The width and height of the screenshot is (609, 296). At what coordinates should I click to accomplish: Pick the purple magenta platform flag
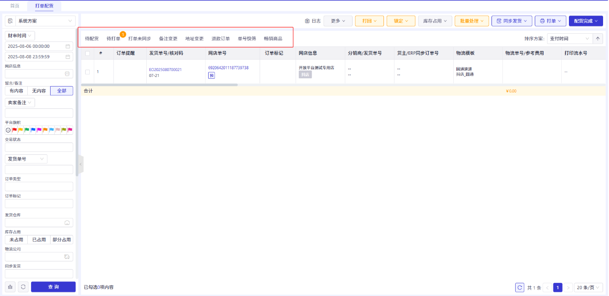click(39, 130)
